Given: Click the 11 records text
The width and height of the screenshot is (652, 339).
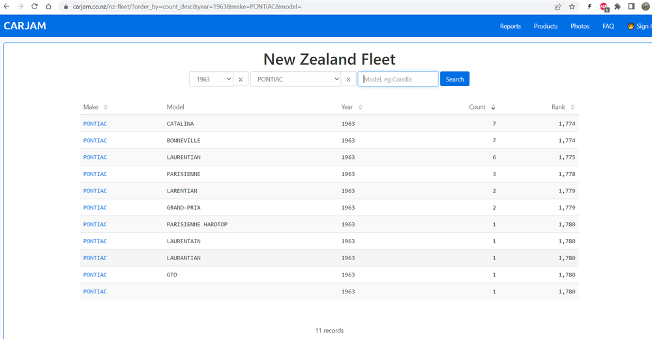Looking at the screenshot, I should (x=329, y=331).
